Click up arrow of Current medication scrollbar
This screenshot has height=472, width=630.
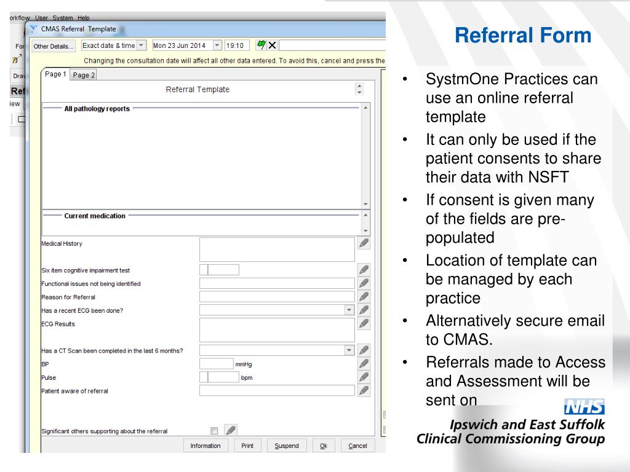coord(365,214)
